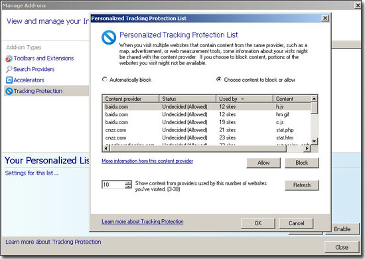Select the cnzz.com row with stat.htm
This screenshot has width=365, height=259.
click(206, 137)
